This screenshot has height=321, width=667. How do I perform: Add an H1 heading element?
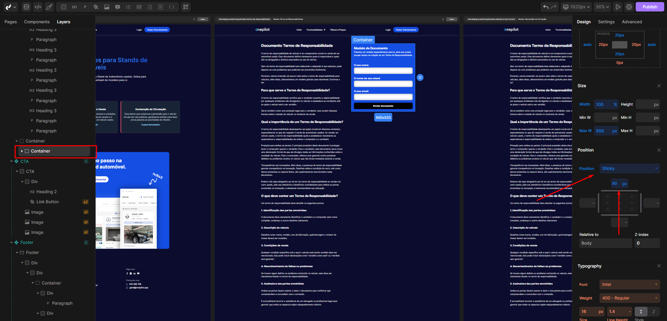[x=74, y=7]
